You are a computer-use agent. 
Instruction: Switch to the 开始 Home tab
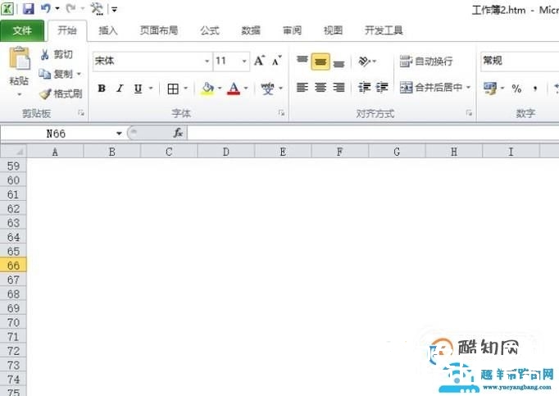click(67, 30)
